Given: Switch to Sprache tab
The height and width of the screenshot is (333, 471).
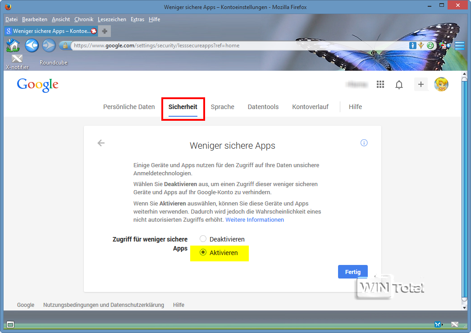Looking at the screenshot, I should click(x=222, y=107).
